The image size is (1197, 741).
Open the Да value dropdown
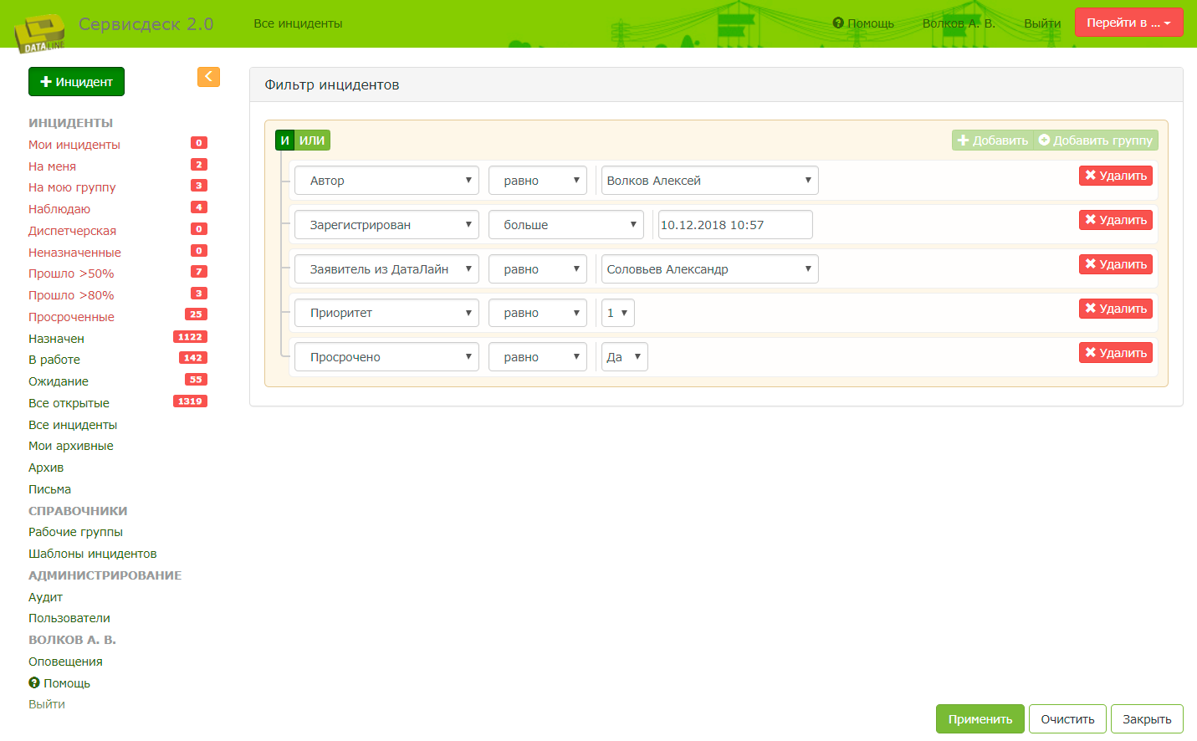click(625, 357)
